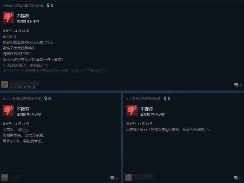Open blurred username of the top reviewer
The width and height of the screenshot is (244, 183).
(24, 83)
